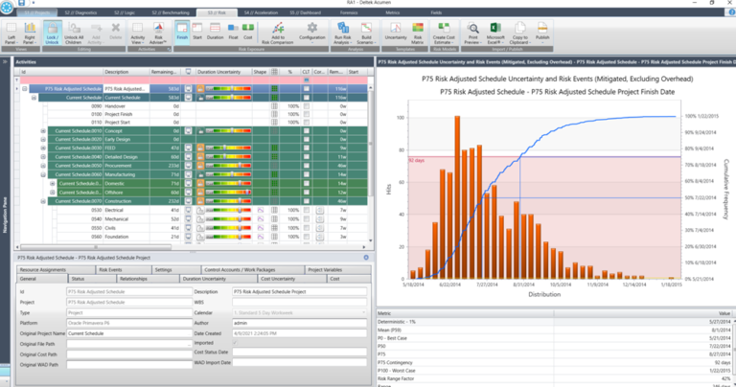Click the save icon in title bar

[22, 3]
